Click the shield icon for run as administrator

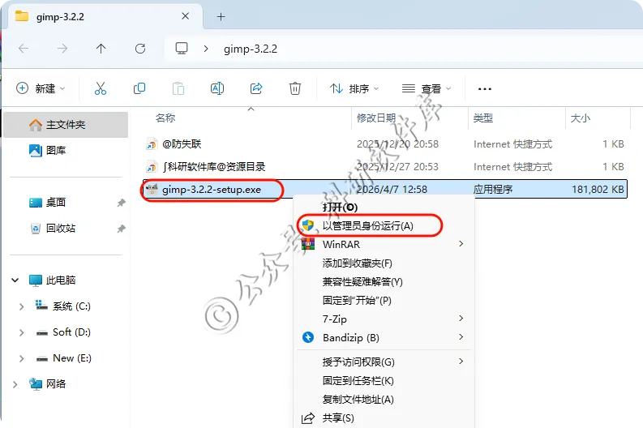(308, 225)
